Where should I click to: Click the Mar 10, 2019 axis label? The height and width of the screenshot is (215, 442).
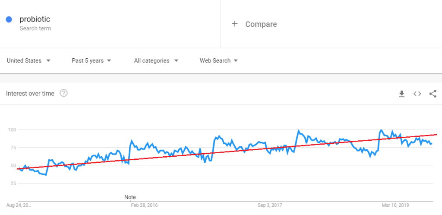[x=395, y=206]
